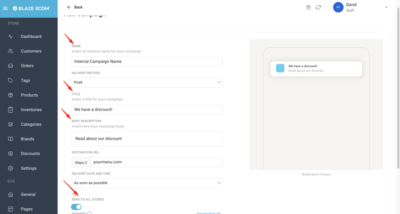400x214 pixels.
Task: Open the Delivery Date and Time dropdown
Action: pyautogui.click(x=147, y=183)
